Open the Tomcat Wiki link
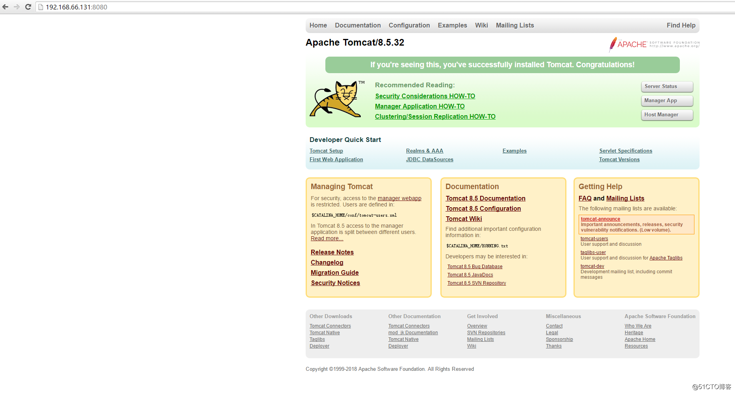The height and width of the screenshot is (394, 735). 464,219
